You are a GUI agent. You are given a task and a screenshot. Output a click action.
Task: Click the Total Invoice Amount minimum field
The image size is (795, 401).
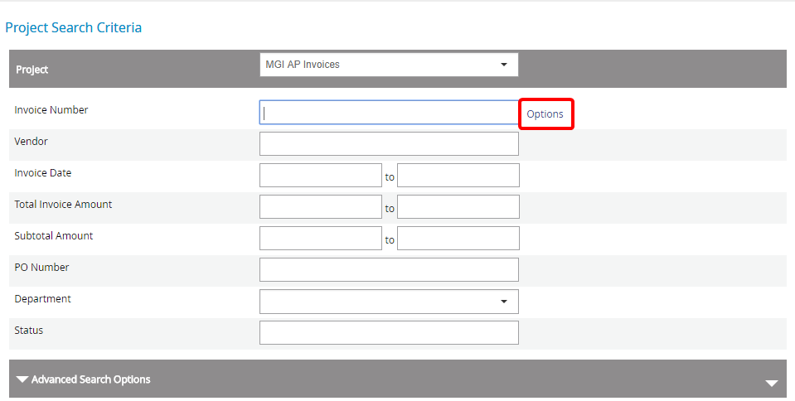[x=321, y=207]
